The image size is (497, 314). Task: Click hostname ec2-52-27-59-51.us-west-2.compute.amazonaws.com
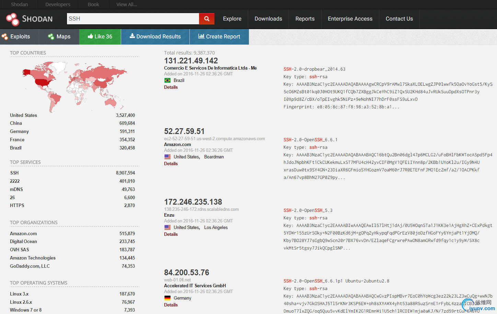pyautogui.click(x=215, y=139)
